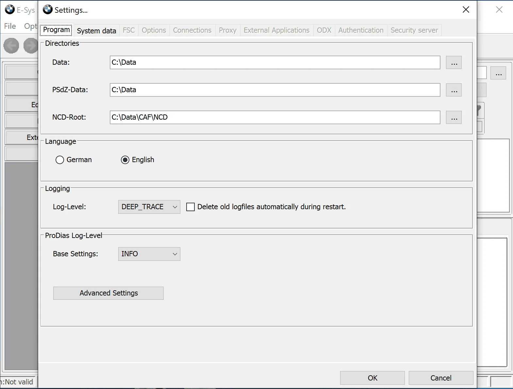
Task: Confirm settings with OK
Action: coord(372,378)
